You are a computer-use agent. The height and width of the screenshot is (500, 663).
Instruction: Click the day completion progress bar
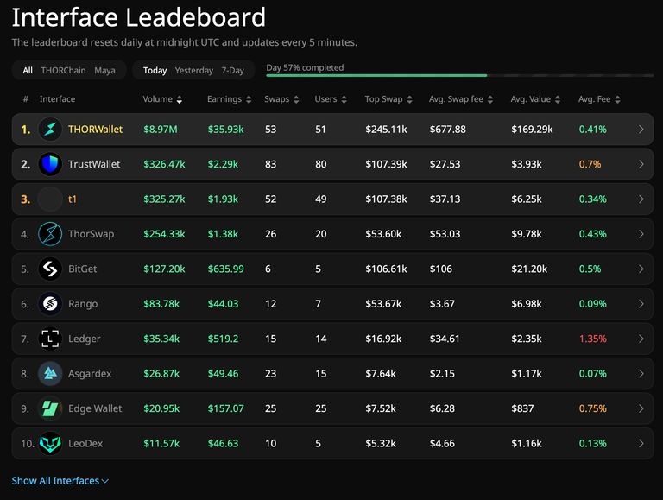(459, 75)
